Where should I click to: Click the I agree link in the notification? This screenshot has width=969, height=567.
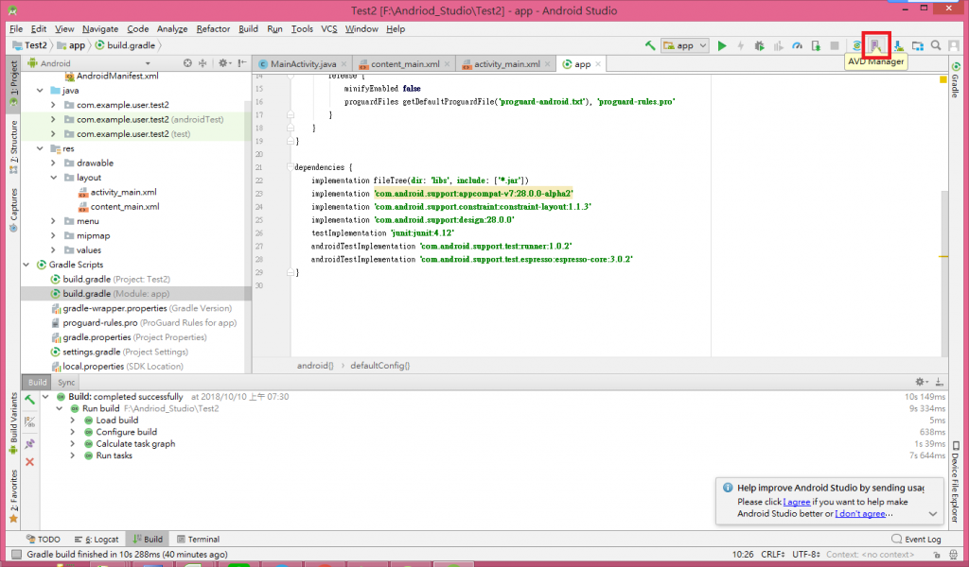(x=797, y=502)
